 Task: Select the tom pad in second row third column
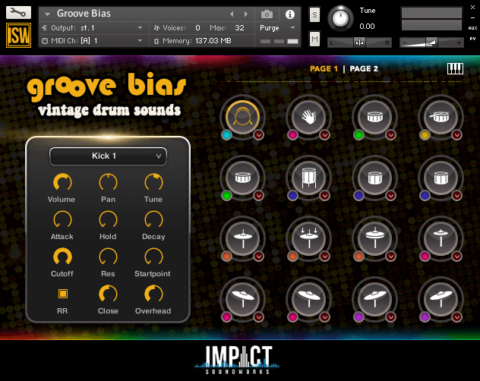point(374,178)
